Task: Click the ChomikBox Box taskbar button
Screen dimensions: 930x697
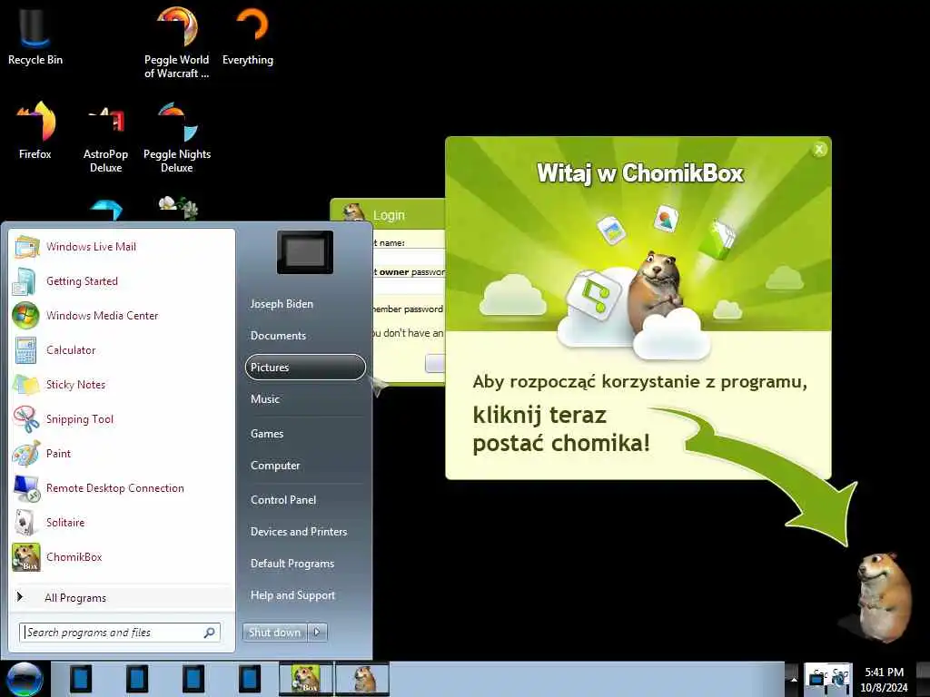Action: [306, 679]
